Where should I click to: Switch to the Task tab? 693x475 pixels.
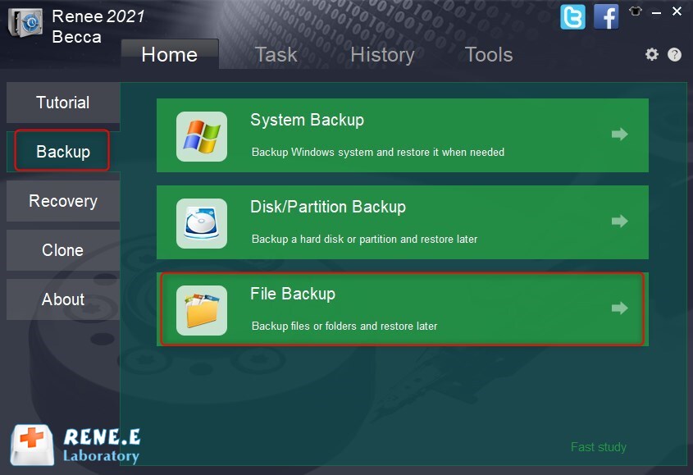coord(276,55)
